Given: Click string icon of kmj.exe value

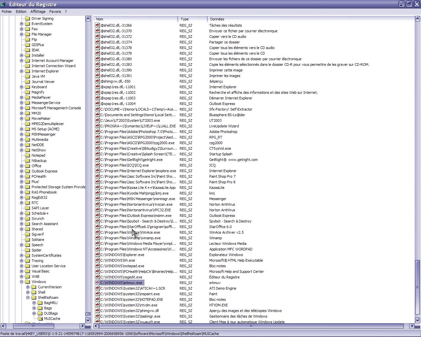Looking at the screenshot, I should (x=97, y=193).
